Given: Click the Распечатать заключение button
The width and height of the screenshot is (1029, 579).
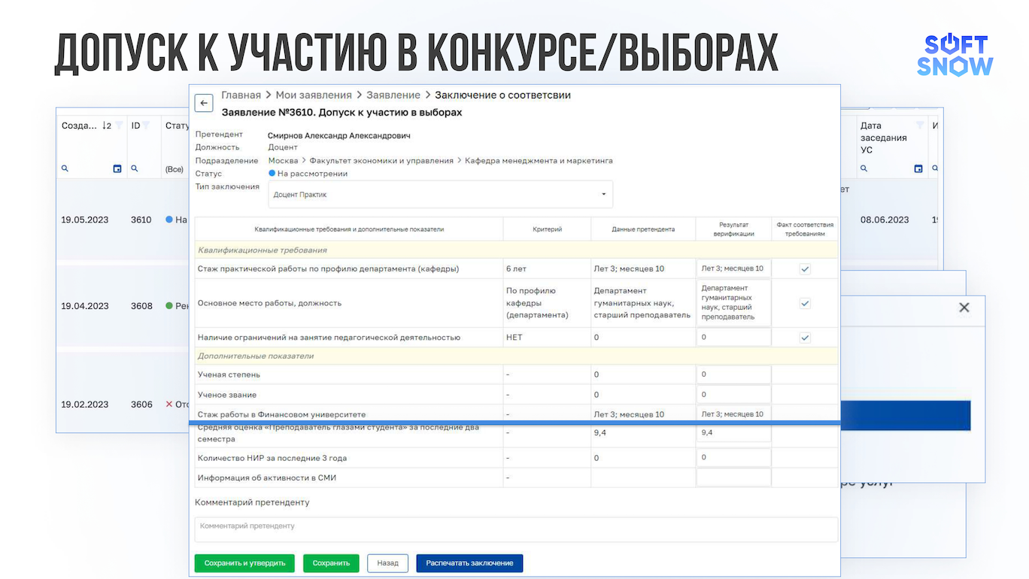Looking at the screenshot, I should pyautogui.click(x=469, y=563).
